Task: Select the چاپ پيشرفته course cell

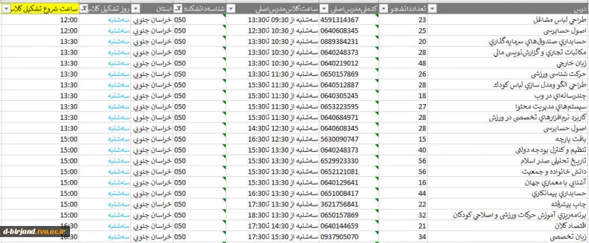Action: (x=508, y=204)
